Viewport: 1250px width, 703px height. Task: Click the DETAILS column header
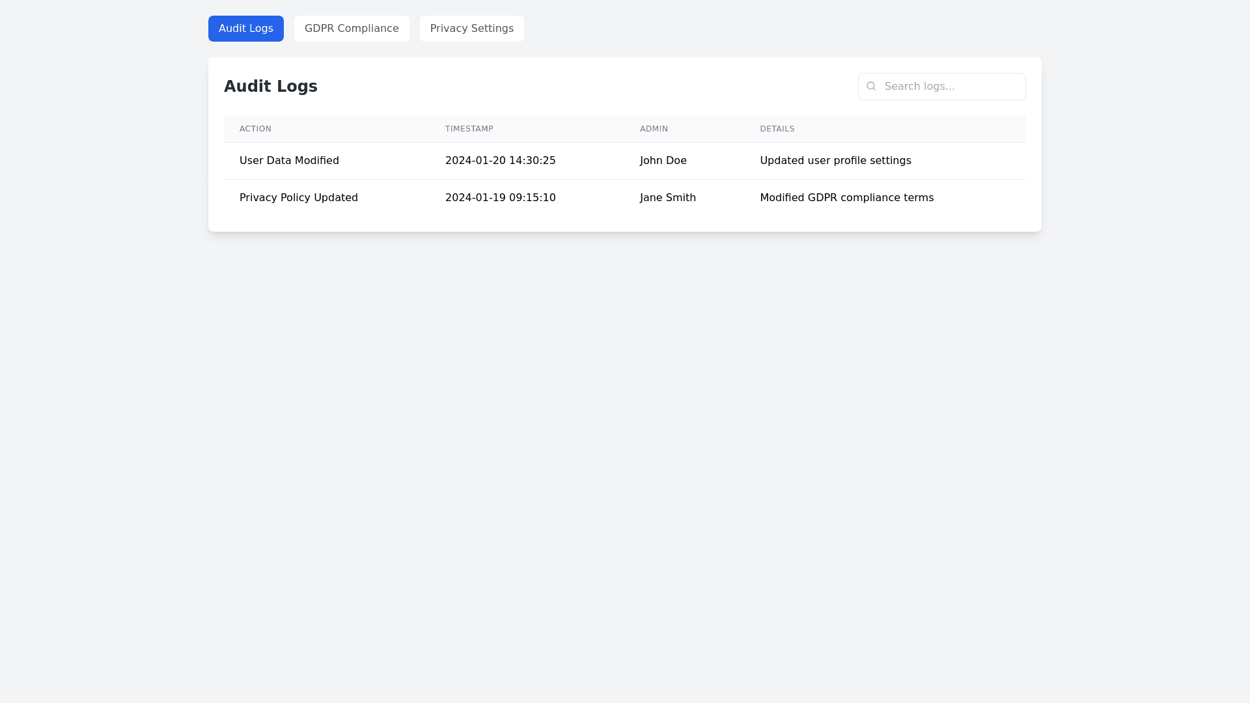777,129
